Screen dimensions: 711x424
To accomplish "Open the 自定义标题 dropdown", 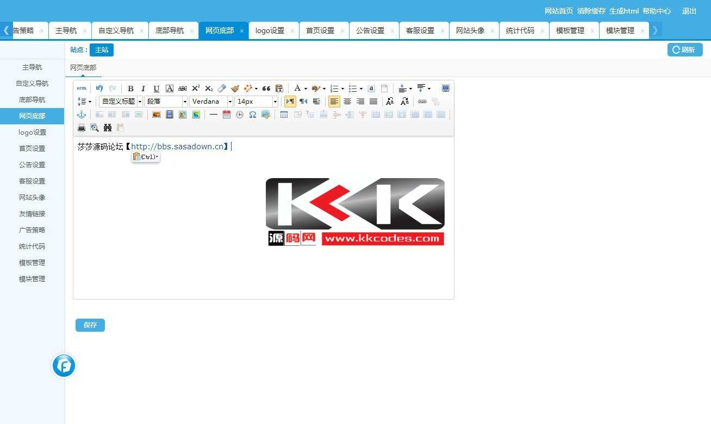I will (121, 102).
